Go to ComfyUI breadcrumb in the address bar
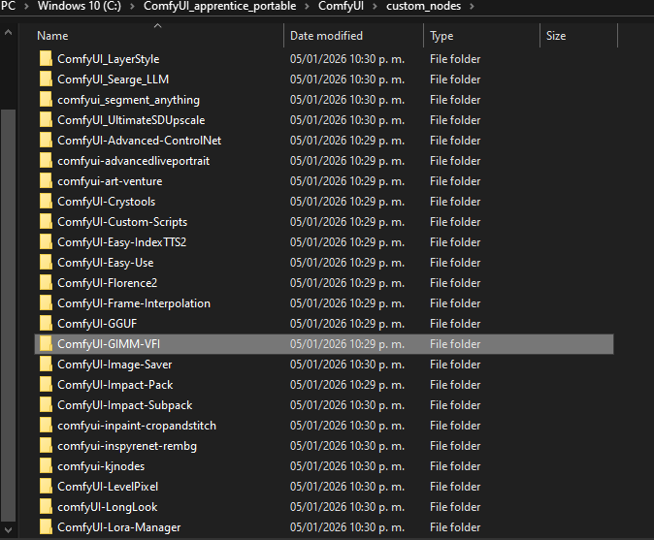Viewport: 654px width, 540px height. [x=341, y=6]
